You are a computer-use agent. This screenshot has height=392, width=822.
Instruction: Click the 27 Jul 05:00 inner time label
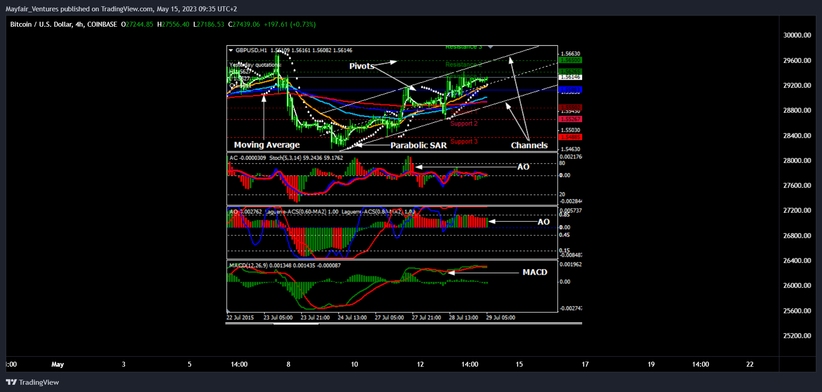pos(389,318)
